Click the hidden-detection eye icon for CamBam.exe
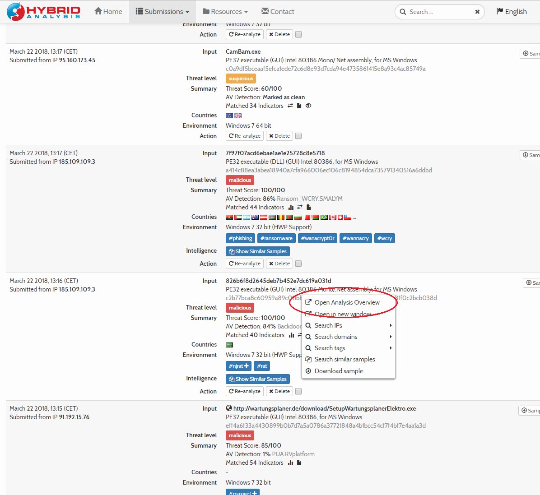Image resolution: width=540 pixels, height=495 pixels. [x=309, y=106]
